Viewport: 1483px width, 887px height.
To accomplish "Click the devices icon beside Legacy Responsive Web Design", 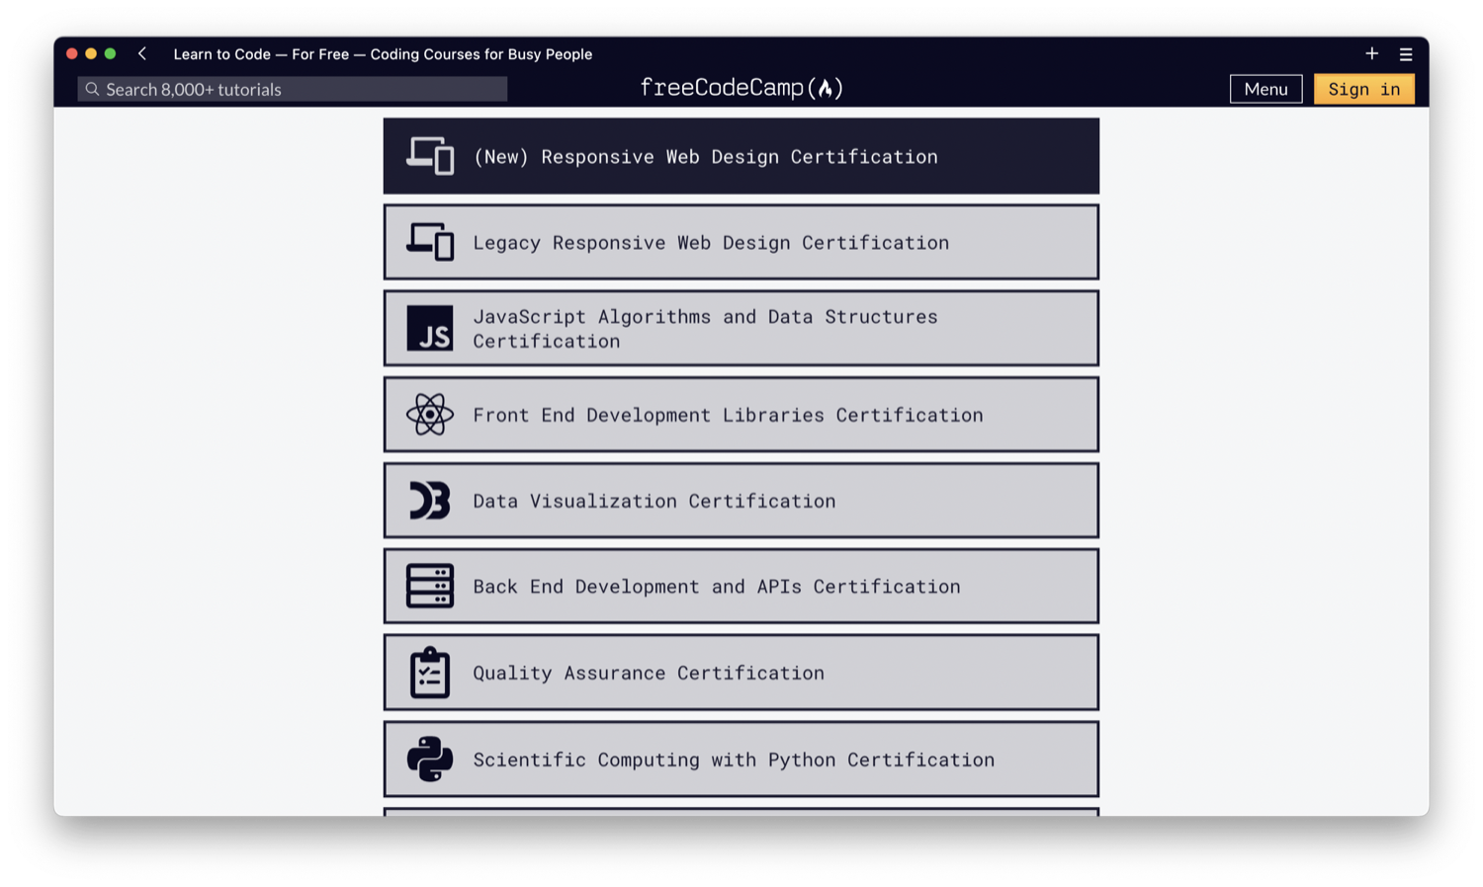I will (x=430, y=242).
